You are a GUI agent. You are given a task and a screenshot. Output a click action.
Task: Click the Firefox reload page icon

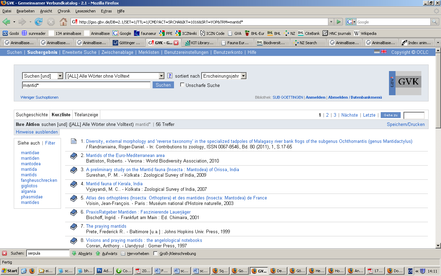[39, 22]
